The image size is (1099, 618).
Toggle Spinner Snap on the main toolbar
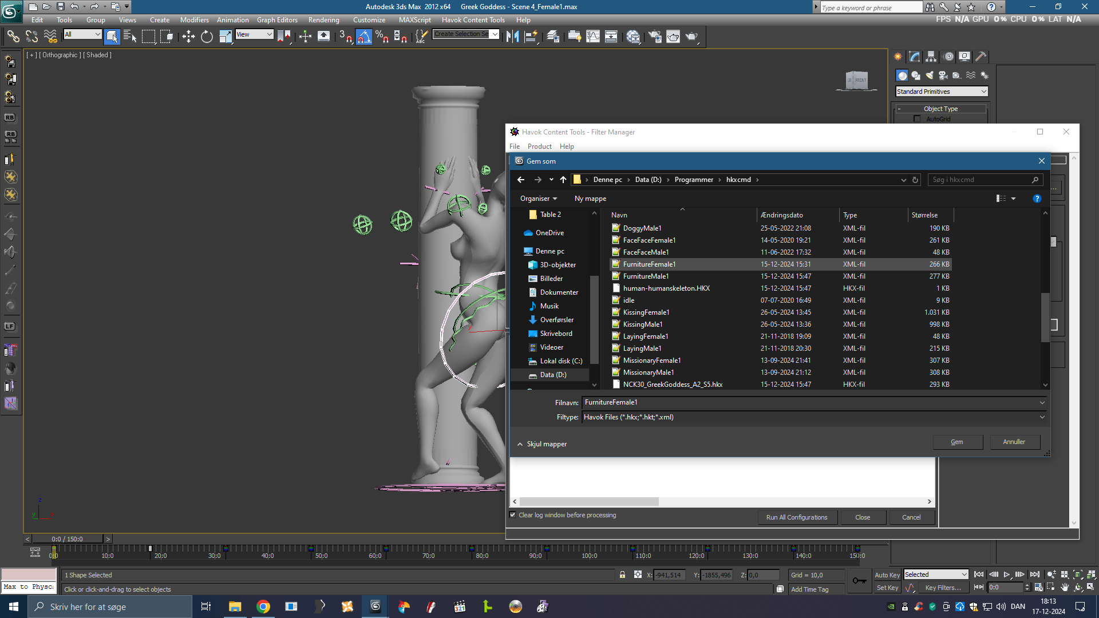(x=401, y=37)
